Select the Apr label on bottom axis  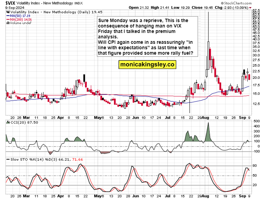coord(61,196)
